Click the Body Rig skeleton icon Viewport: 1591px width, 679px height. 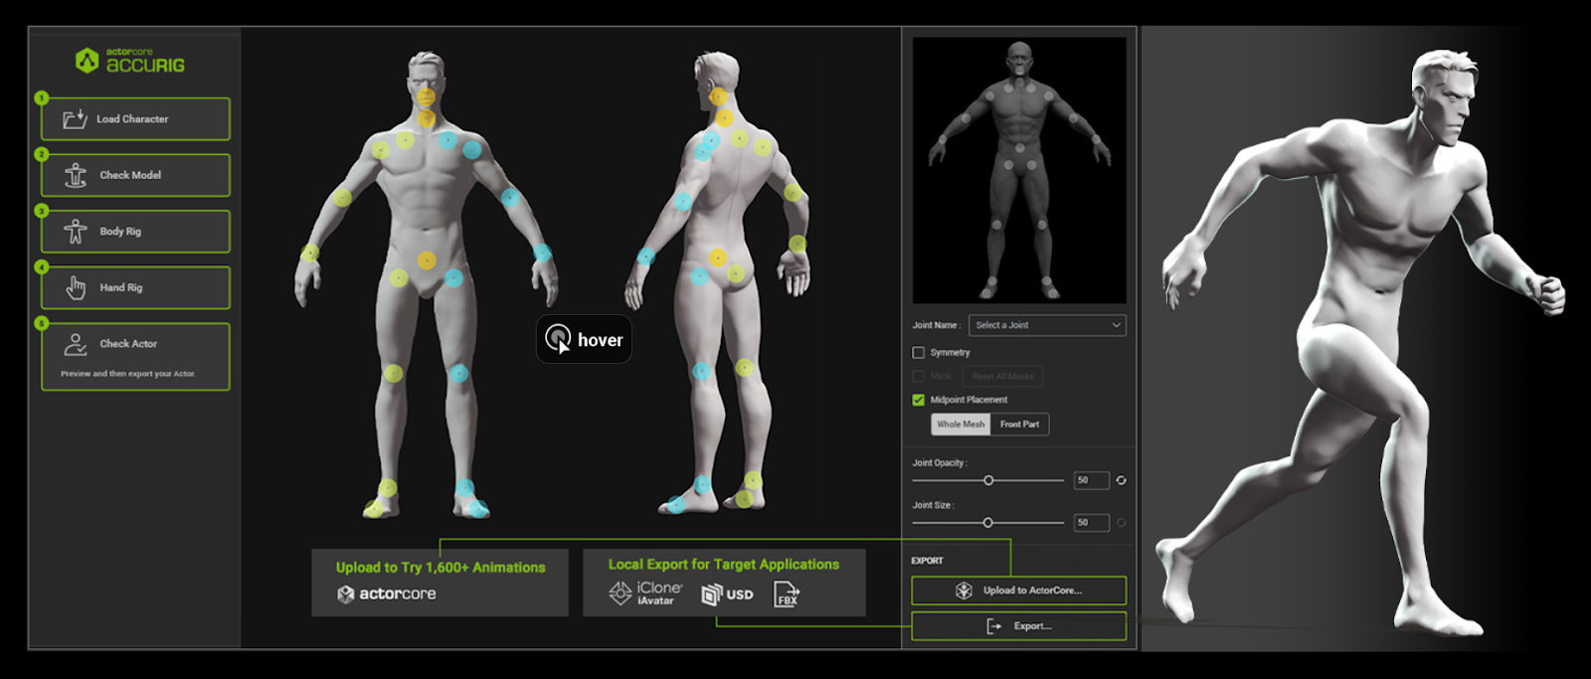[76, 232]
